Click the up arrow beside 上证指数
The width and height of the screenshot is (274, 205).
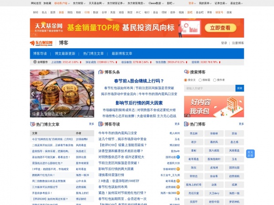[80, 62]
